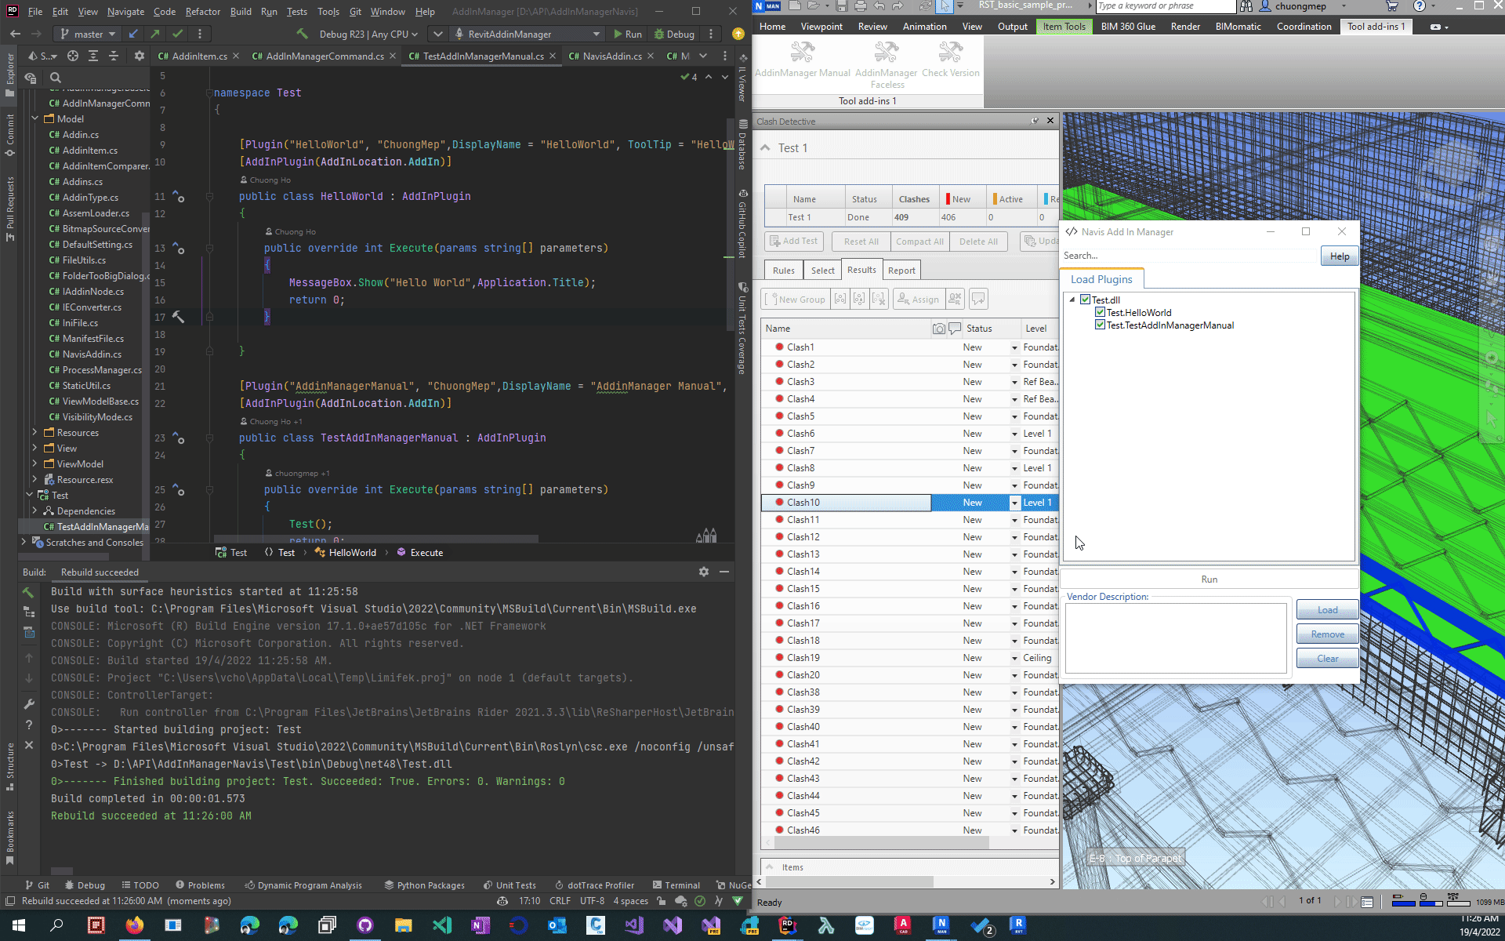Screen dimensions: 1505x941
Task: Click the AddinManager Faceless ribbon icon
Action: coord(886,53)
